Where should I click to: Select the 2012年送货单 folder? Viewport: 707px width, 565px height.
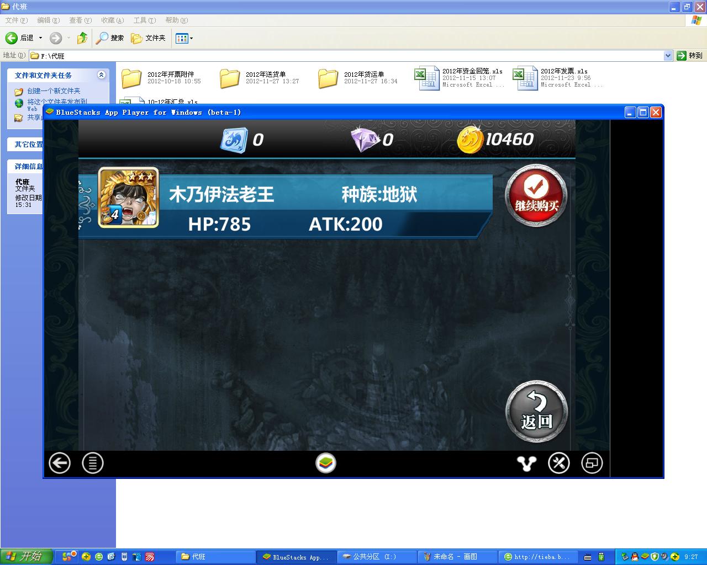tap(259, 78)
